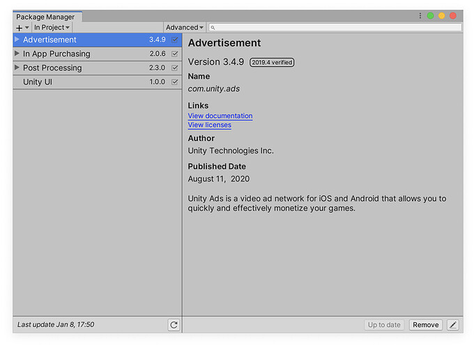Click the Post Processing installed checkmark
Screen dimensions: 476x348
[x=175, y=68]
